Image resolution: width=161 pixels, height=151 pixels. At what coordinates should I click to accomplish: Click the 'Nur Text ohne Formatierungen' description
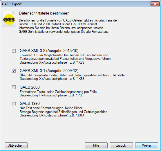pos(51,108)
